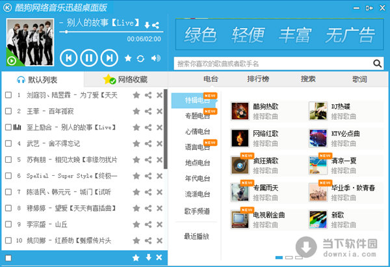Go to the second station page indicator
390x267 pixels.
[x=289, y=257]
